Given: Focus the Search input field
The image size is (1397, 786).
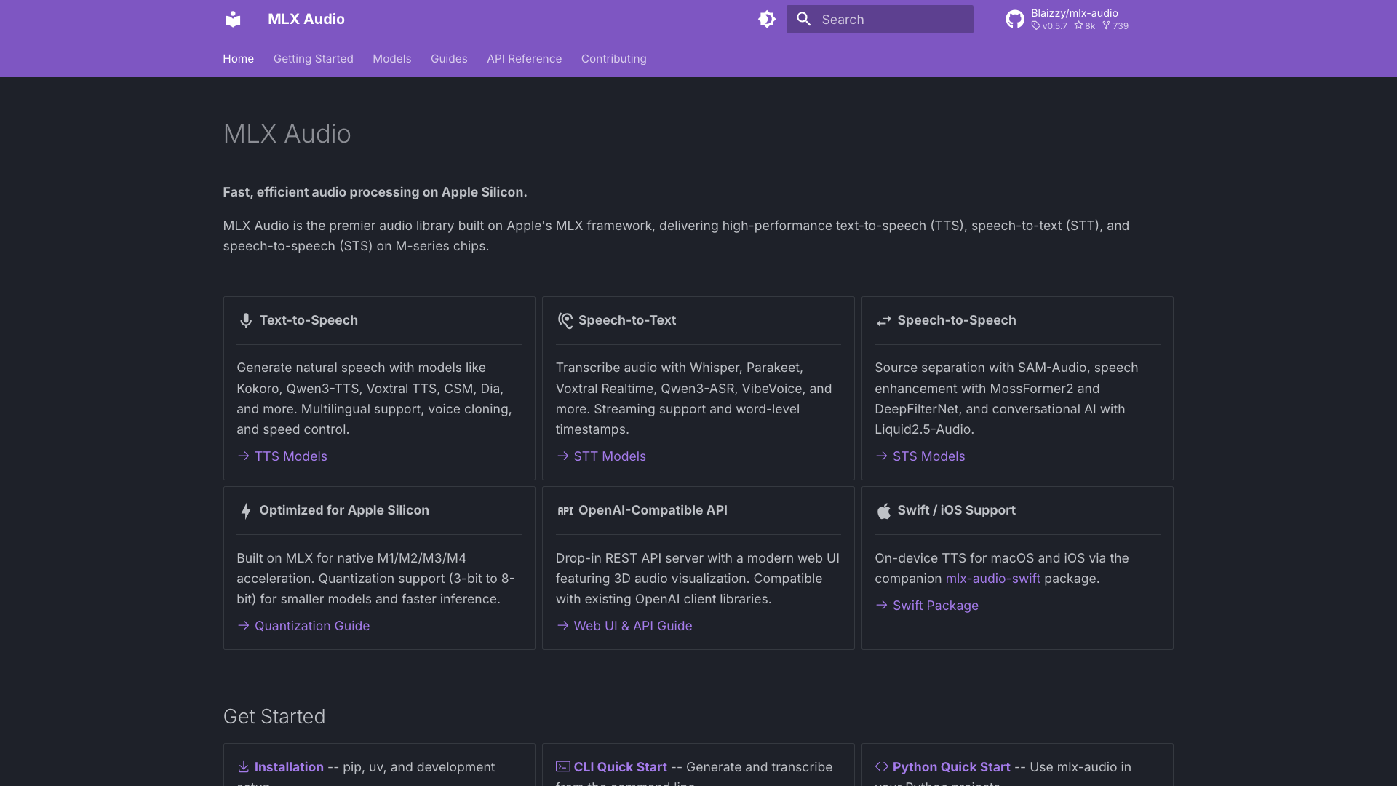Looking at the screenshot, I should [880, 19].
